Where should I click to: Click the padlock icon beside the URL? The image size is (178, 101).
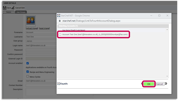pyautogui.click(x=60, y=21)
